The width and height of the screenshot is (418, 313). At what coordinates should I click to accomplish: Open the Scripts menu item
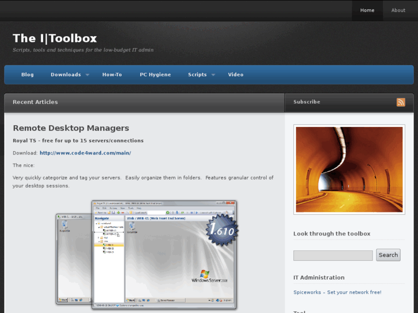197,75
